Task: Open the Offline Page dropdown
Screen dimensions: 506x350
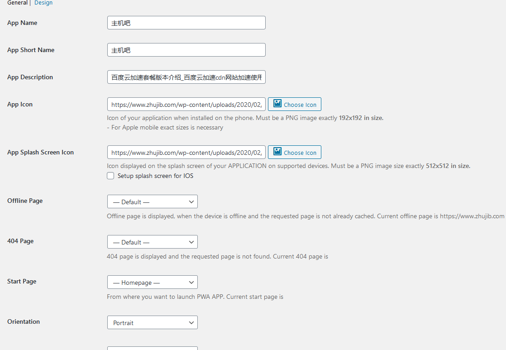Action: (153, 201)
